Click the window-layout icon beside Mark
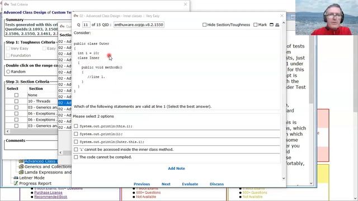This screenshot has height=201, width=358. 271,25
